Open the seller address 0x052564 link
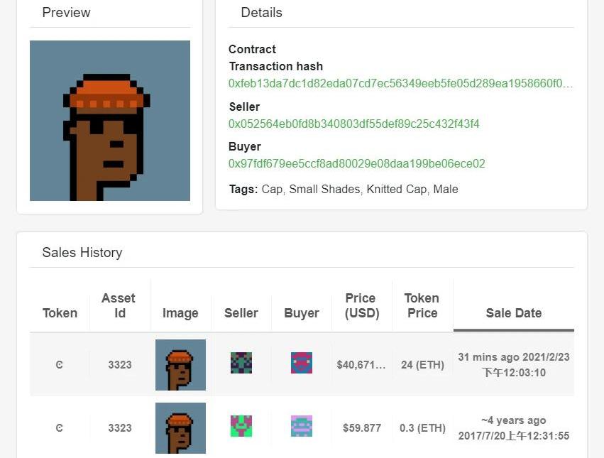 353,124
